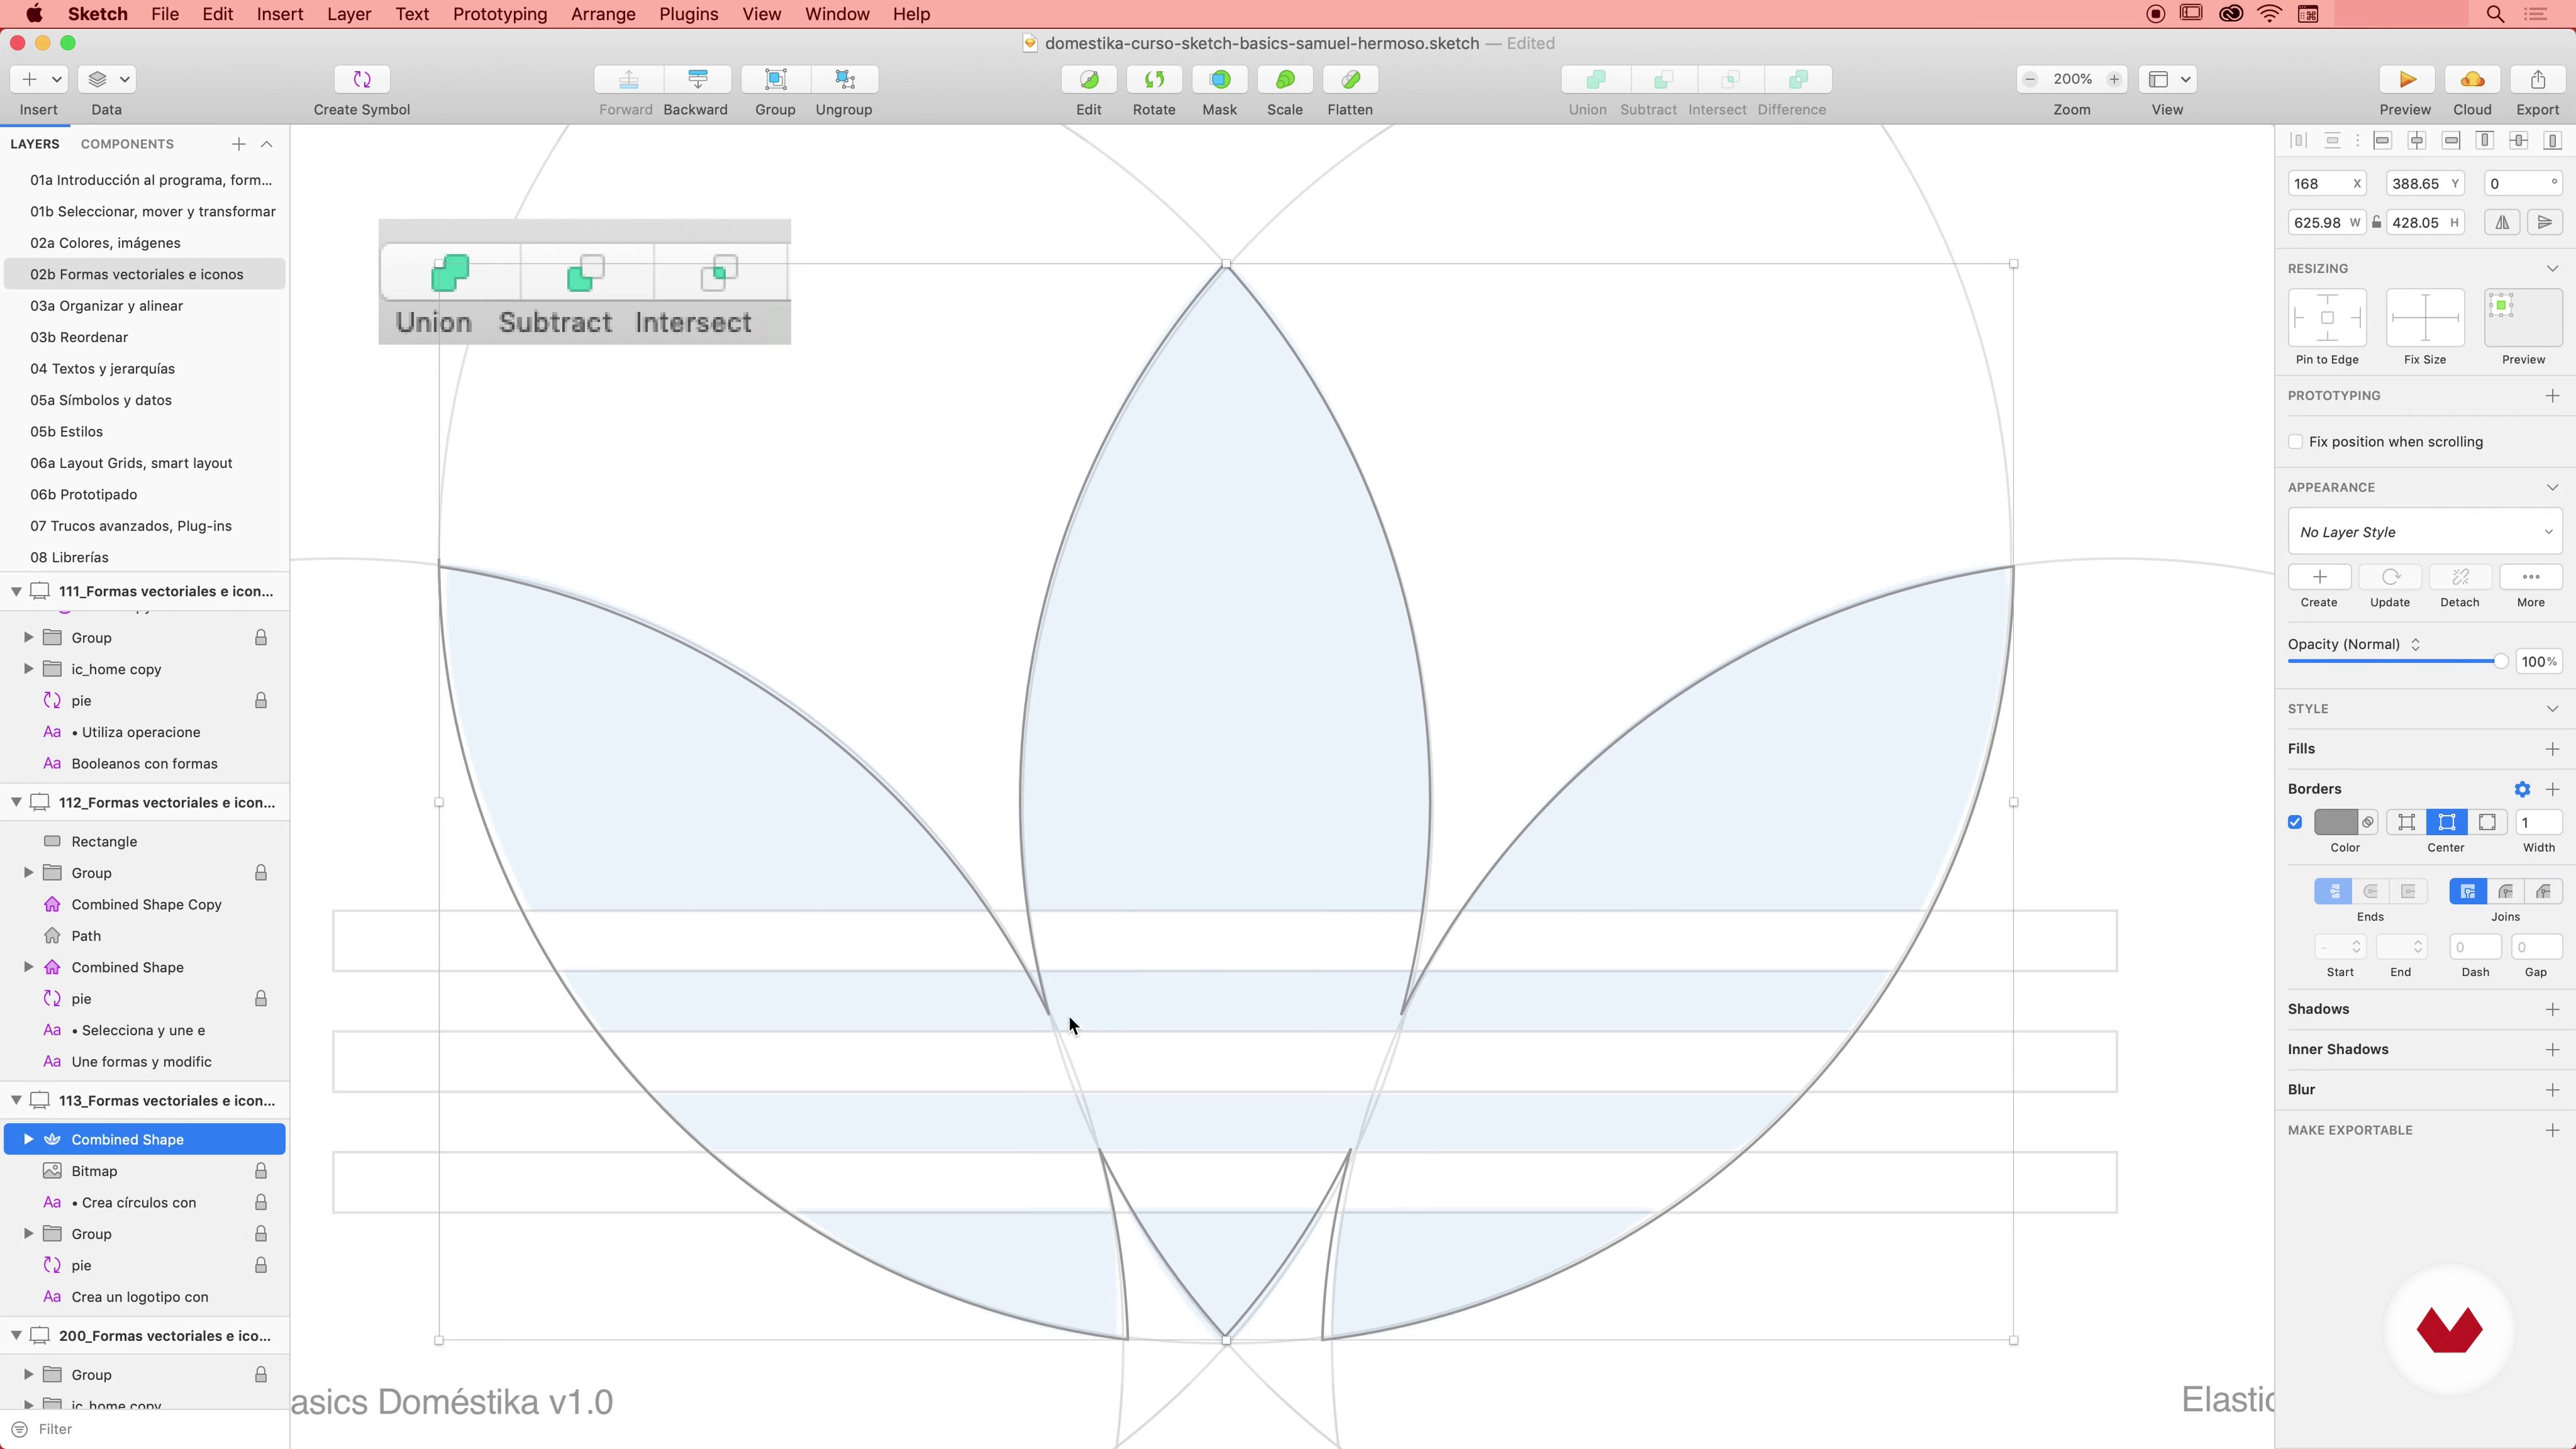Start Preview with the play icon
This screenshot has width=2576, height=1449.
pyautogui.click(x=2407, y=79)
